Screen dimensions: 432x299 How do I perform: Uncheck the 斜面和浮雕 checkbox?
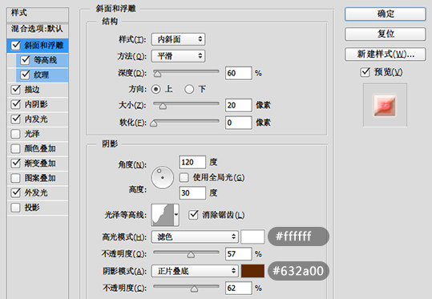pos(16,46)
